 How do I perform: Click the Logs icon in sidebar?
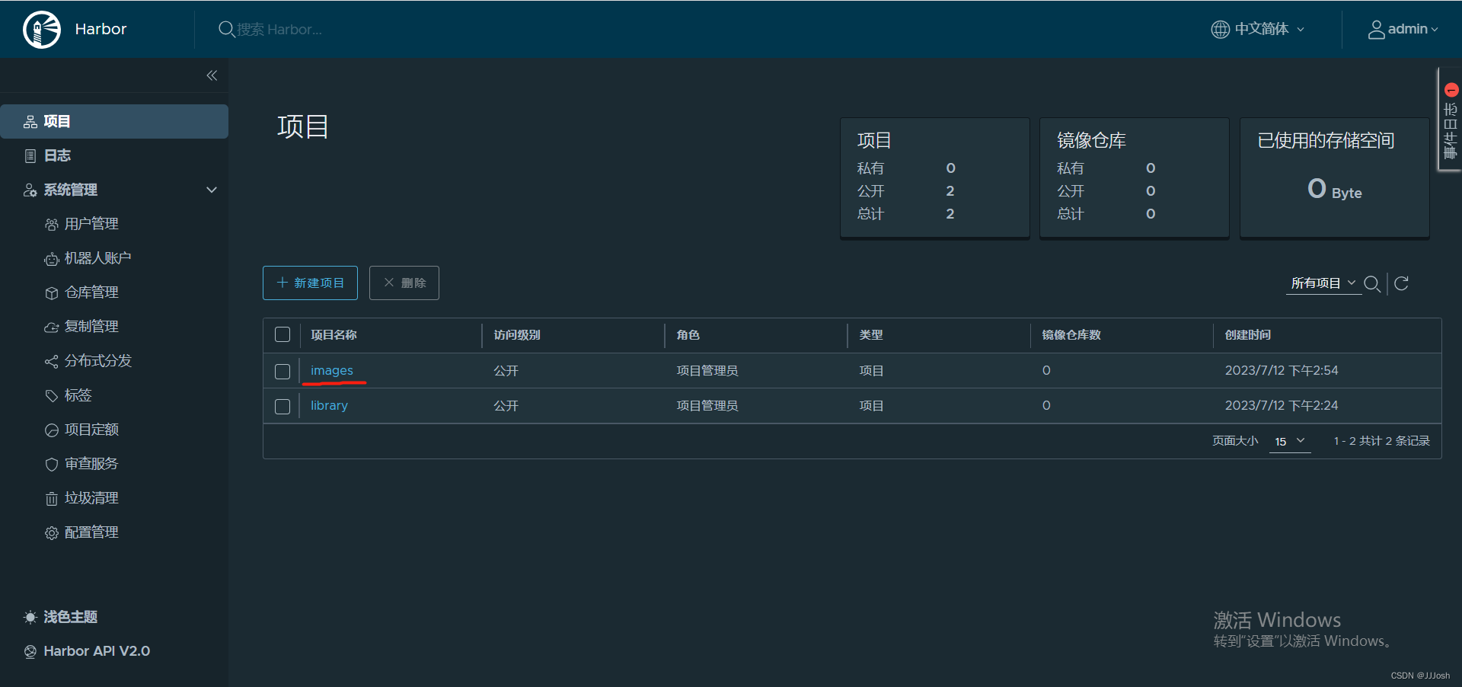[x=30, y=156]
